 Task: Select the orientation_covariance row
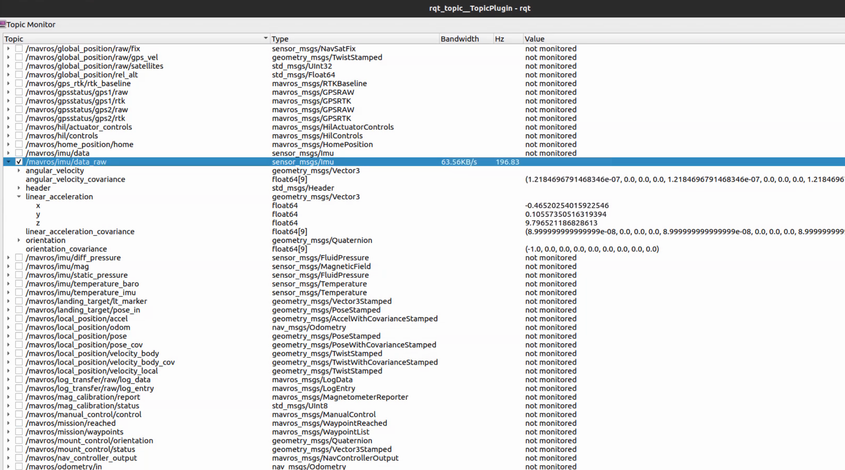66,249
